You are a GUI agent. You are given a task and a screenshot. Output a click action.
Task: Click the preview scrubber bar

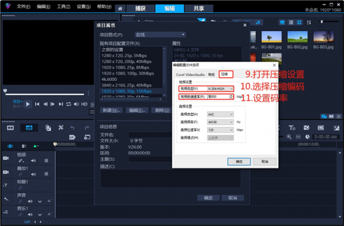pyautogui.click(x=45, y=94)
